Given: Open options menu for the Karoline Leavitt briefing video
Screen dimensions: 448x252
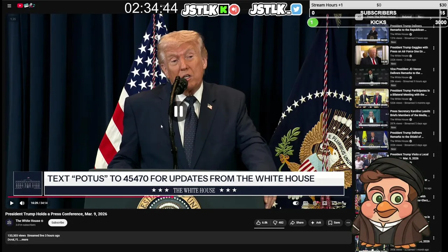Looking at the screenshot, I should click(x=434, y=112).
